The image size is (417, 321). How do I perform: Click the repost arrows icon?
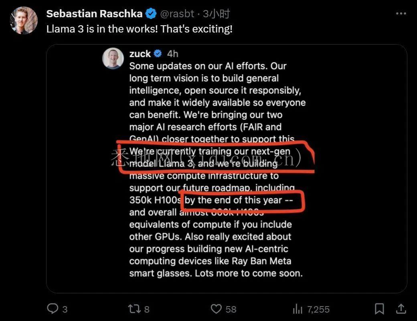pyautogui.click(x=134, y=309)
